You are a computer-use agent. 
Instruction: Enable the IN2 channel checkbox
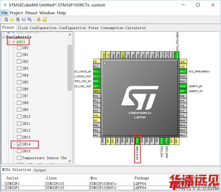click(x=19, y=61)
